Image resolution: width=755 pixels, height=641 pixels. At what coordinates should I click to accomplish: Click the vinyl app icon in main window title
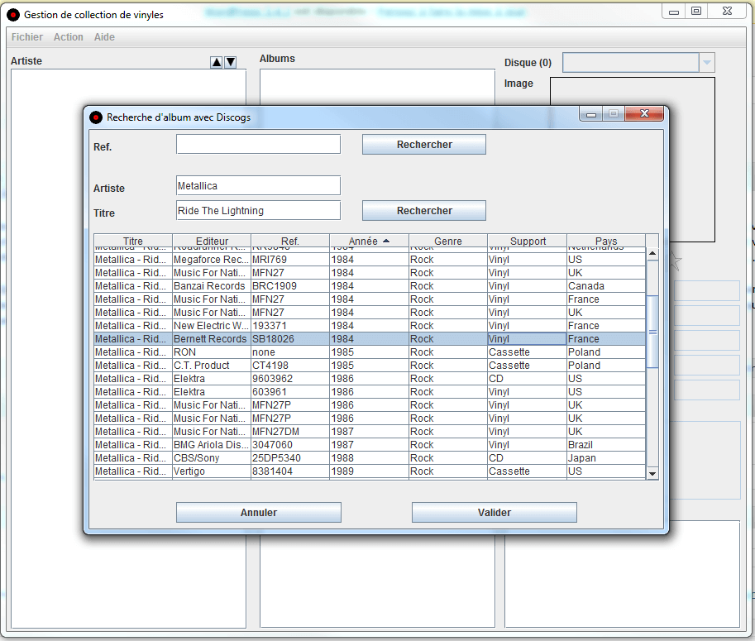(13, 15)
